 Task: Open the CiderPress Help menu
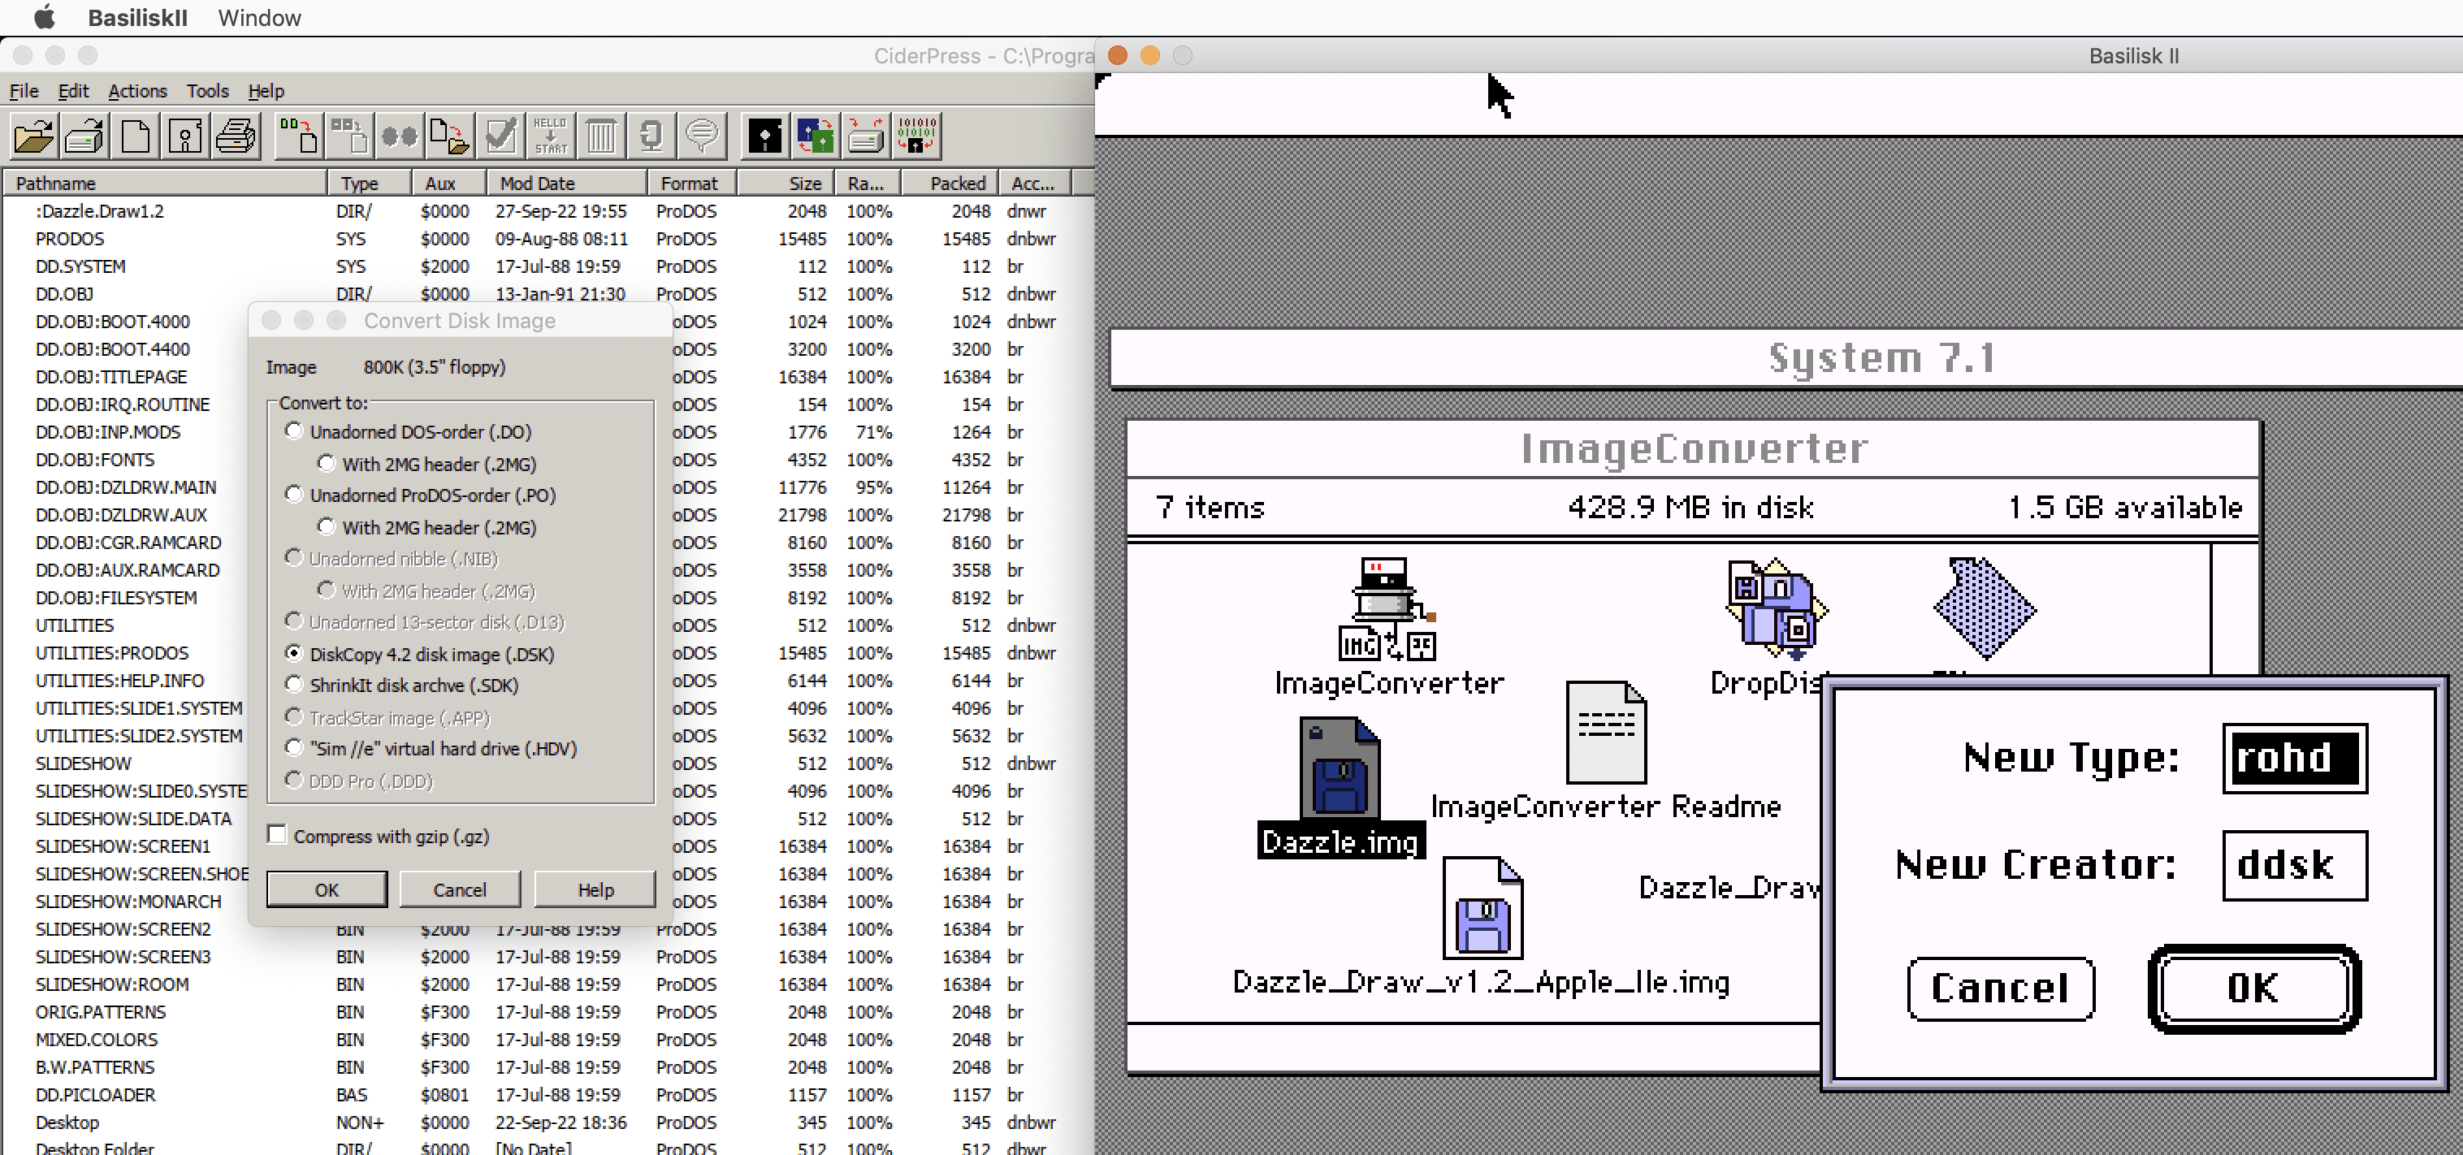pos(266,91)
